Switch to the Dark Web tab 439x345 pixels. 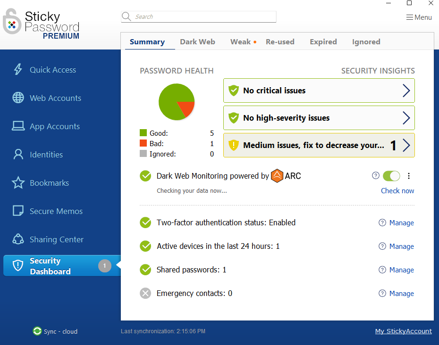(197, 41)
